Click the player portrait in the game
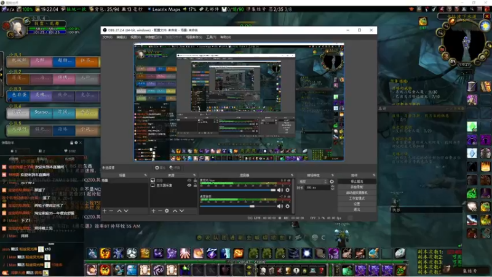Viewport: 492px width, 277px height. [17, 28]
